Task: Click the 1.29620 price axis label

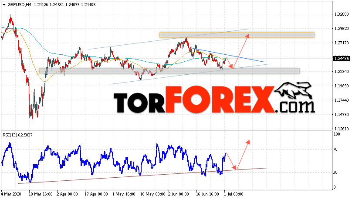Action: [x=341, y=28]
